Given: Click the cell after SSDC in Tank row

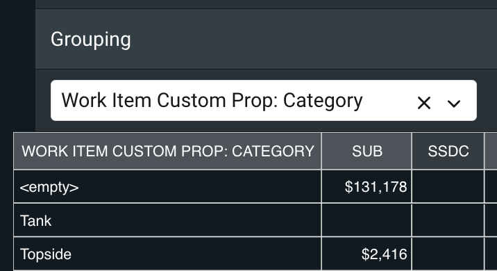Looking at the screenshot, I should (x=491, y=220).
